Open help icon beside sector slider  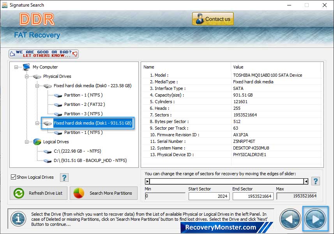click(x=315, y=181)
